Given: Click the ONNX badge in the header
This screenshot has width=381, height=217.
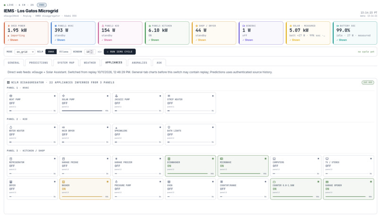Looking at the screenshot, I should point(42,5).
